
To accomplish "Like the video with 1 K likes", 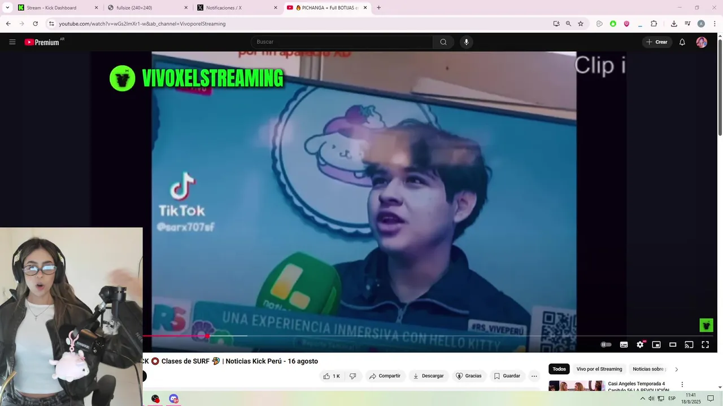I will pyautogui.click(x=332, y=376).
